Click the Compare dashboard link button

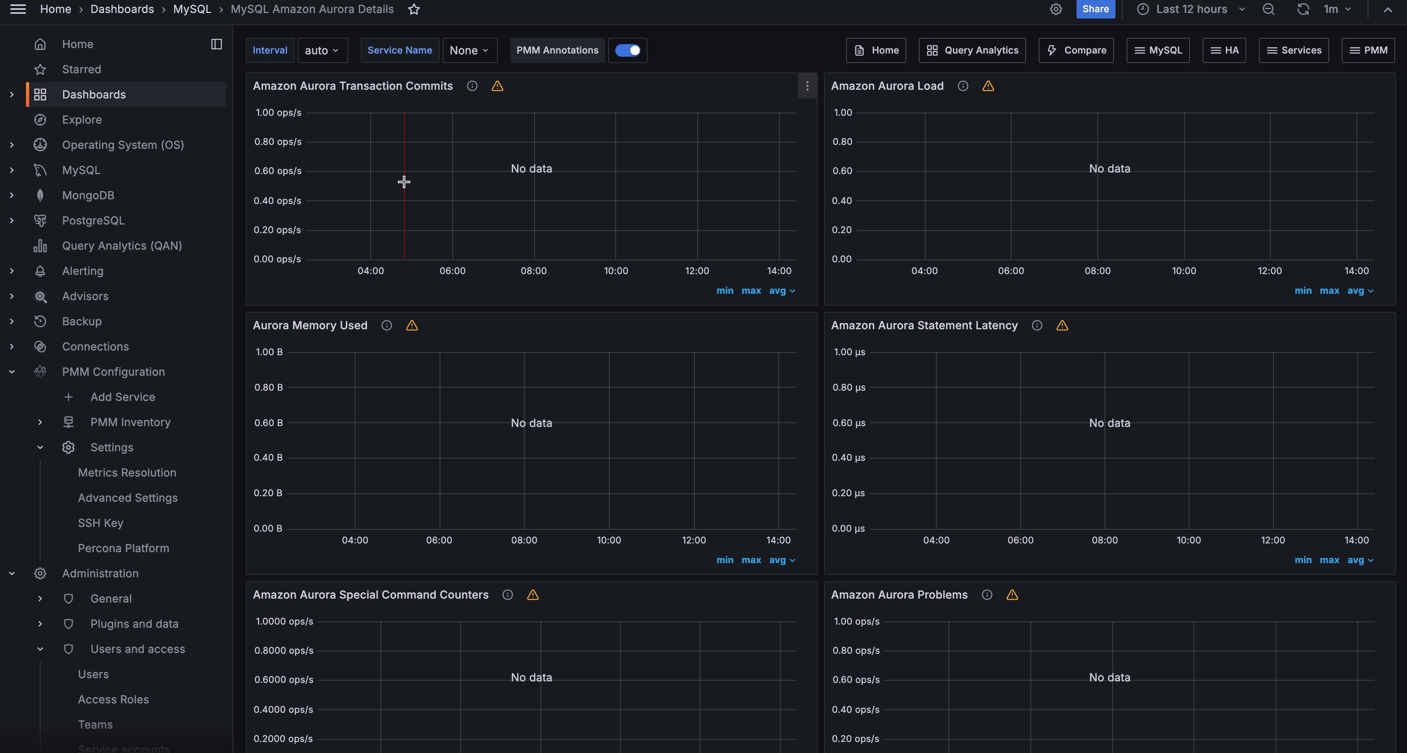click(1076, 50)
